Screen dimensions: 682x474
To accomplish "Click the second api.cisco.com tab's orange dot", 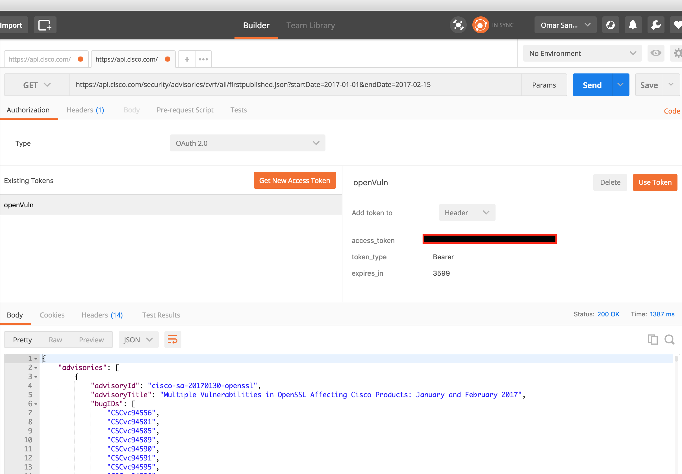I will [x=168, y=59].
